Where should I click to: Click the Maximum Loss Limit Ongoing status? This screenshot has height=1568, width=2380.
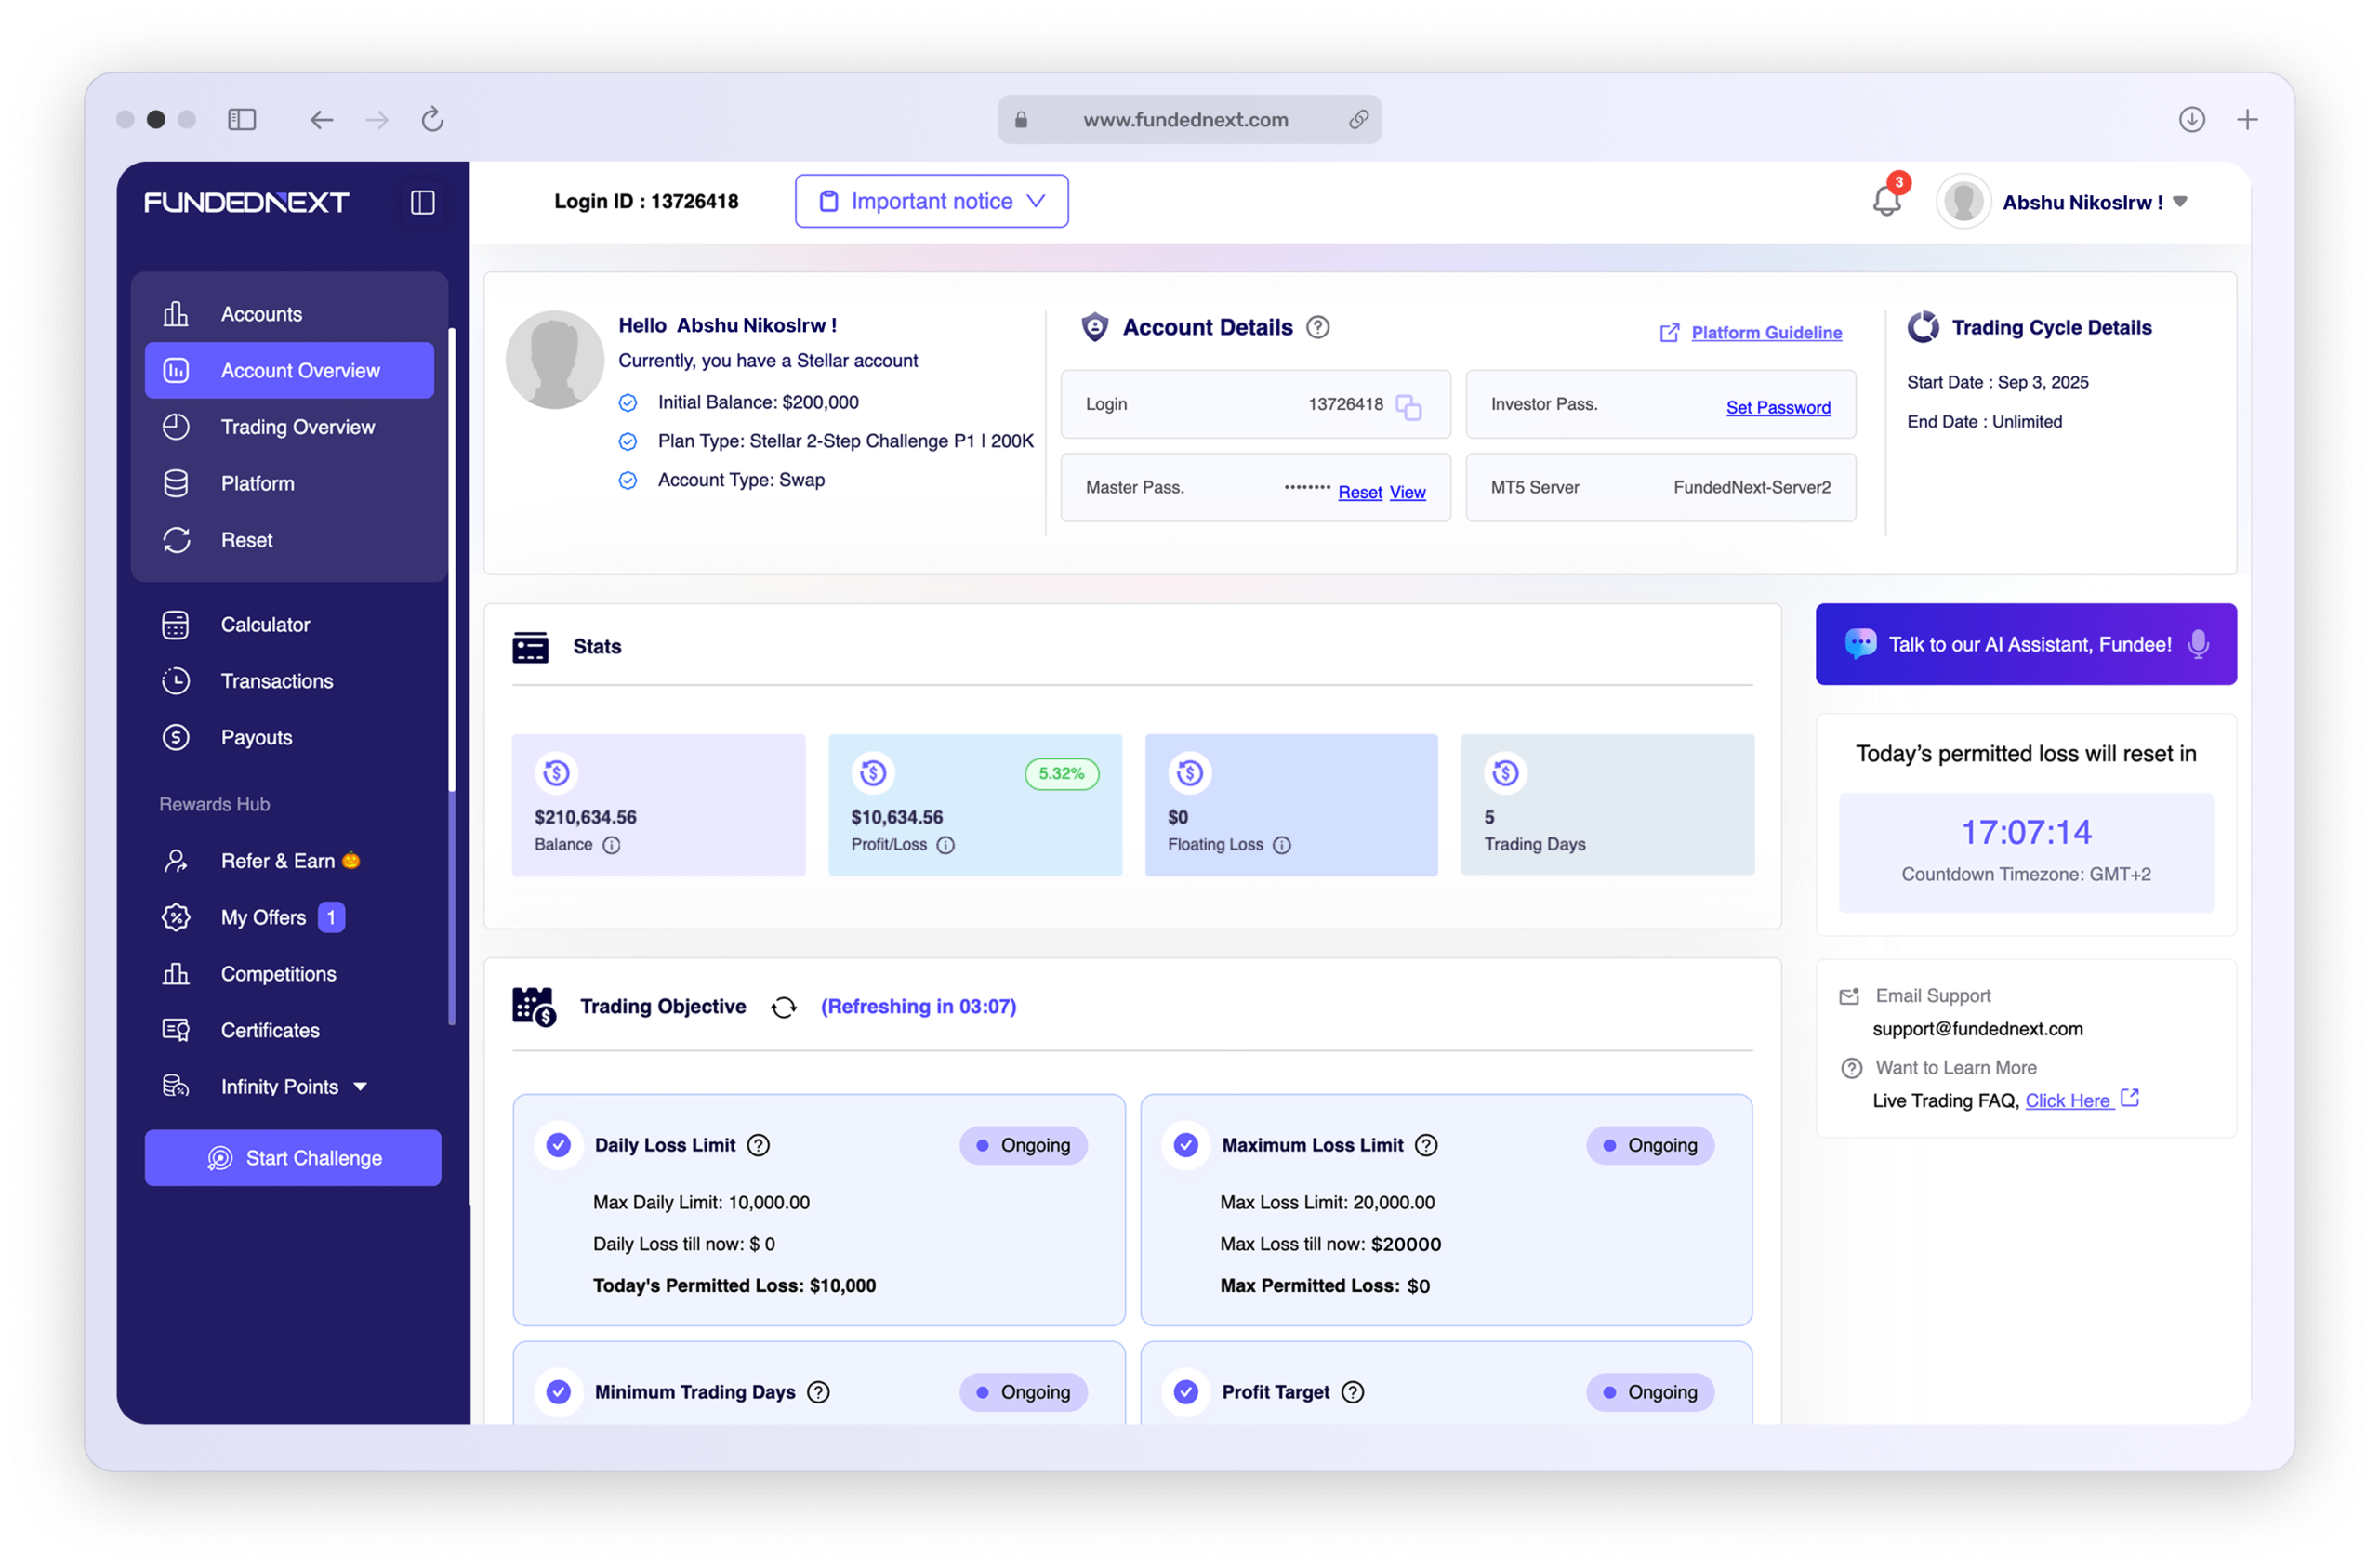(1650, 1145)
